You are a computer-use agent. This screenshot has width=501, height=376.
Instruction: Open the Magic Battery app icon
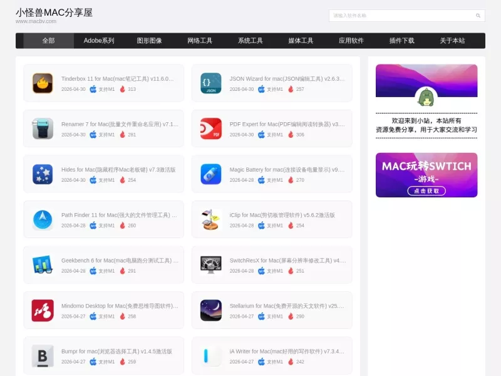point(211,174)
